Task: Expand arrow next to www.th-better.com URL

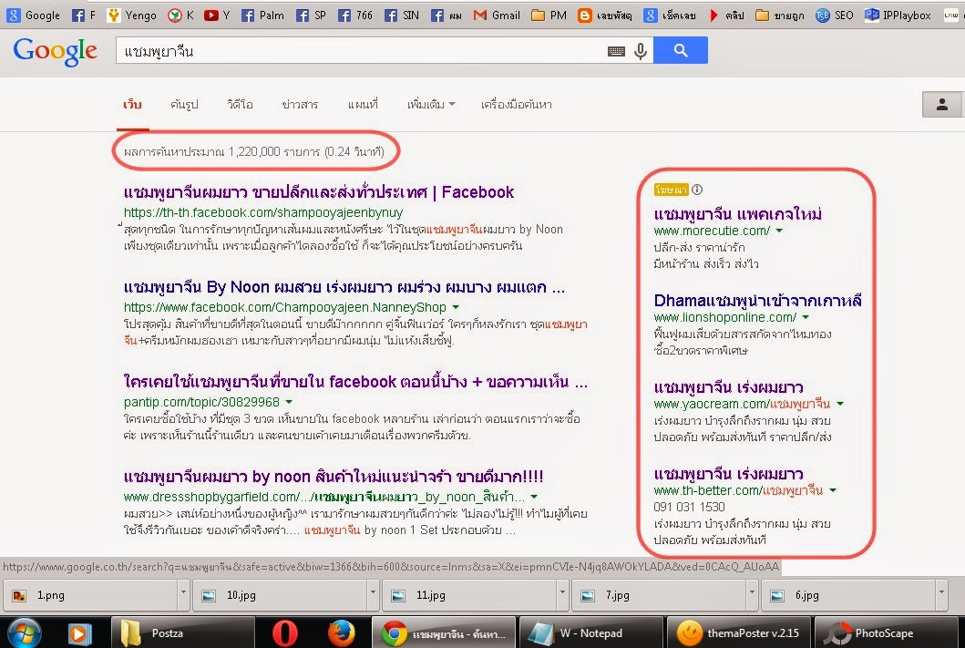Action: (833, 491)
